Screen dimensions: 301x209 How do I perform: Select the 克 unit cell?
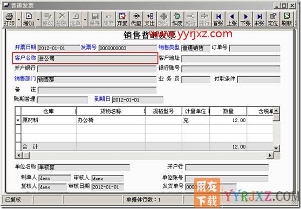(196, 120)
